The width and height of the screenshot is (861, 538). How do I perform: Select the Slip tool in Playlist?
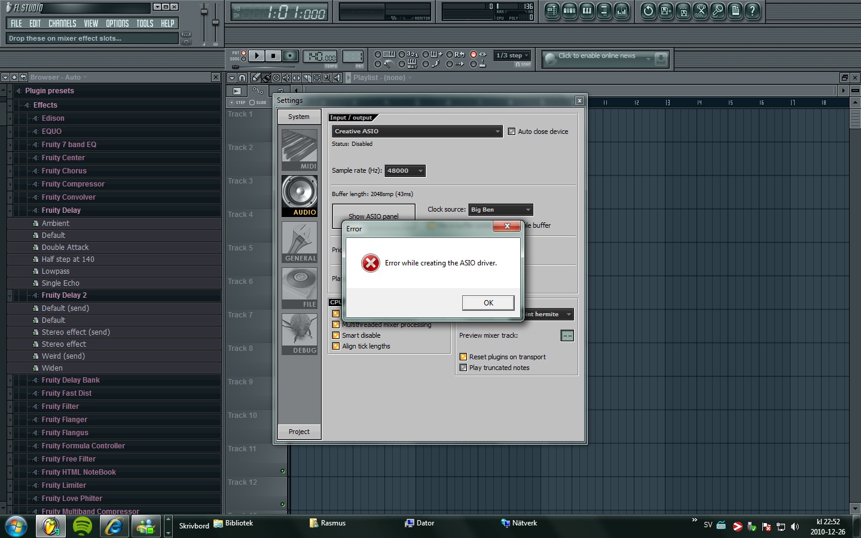297,78
